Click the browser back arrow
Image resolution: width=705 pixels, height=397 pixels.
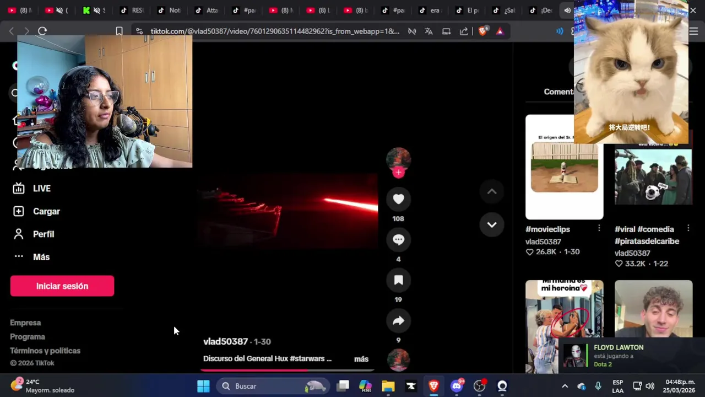coord(12,31)
